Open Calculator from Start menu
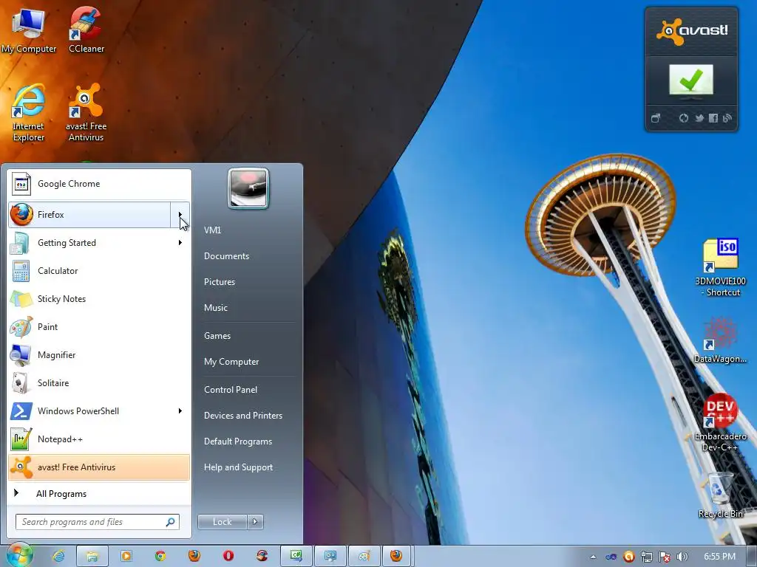The image size is (757, 567). [x=99, y=270]
